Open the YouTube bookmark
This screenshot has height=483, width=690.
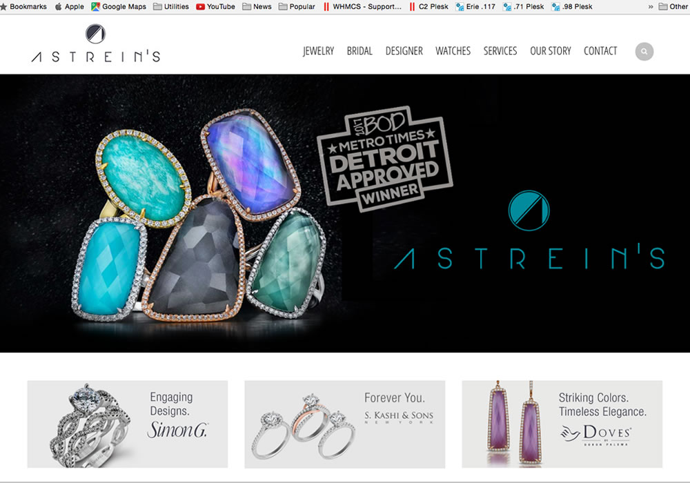pos(215,7)
